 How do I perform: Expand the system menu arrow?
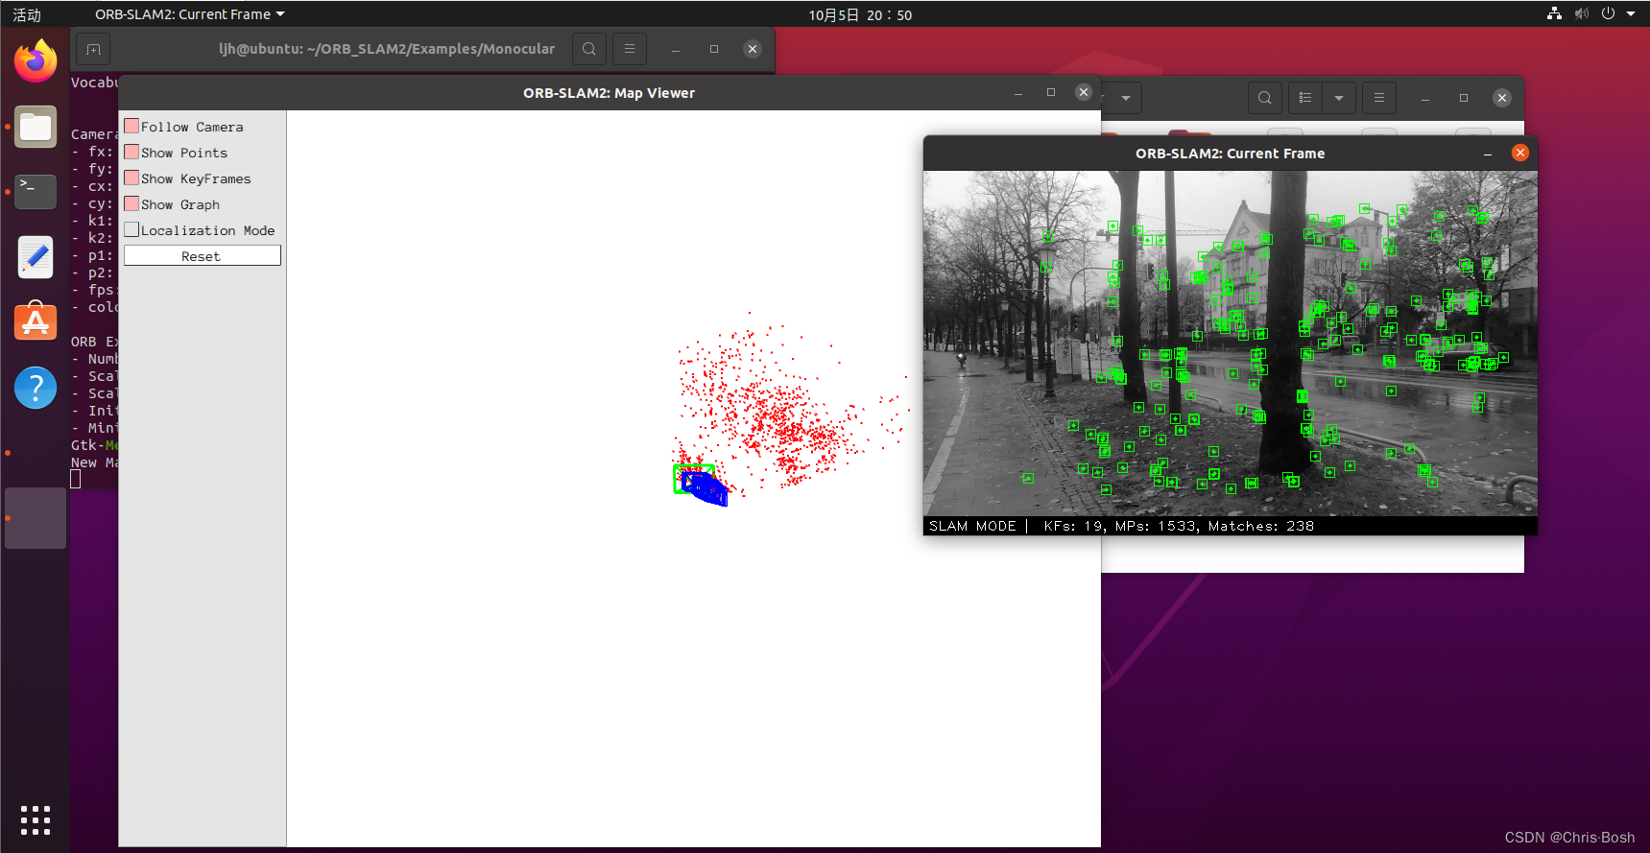coord(1631,13)
